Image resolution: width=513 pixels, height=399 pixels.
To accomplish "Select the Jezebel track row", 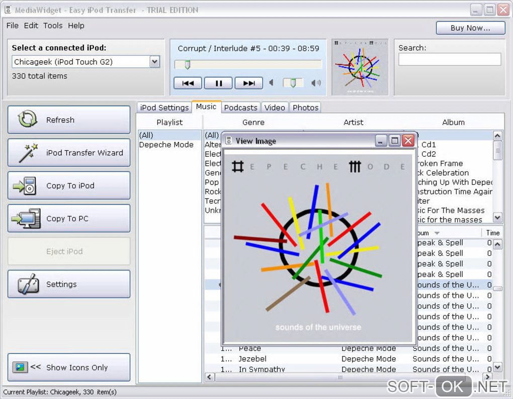I will 348,359.
